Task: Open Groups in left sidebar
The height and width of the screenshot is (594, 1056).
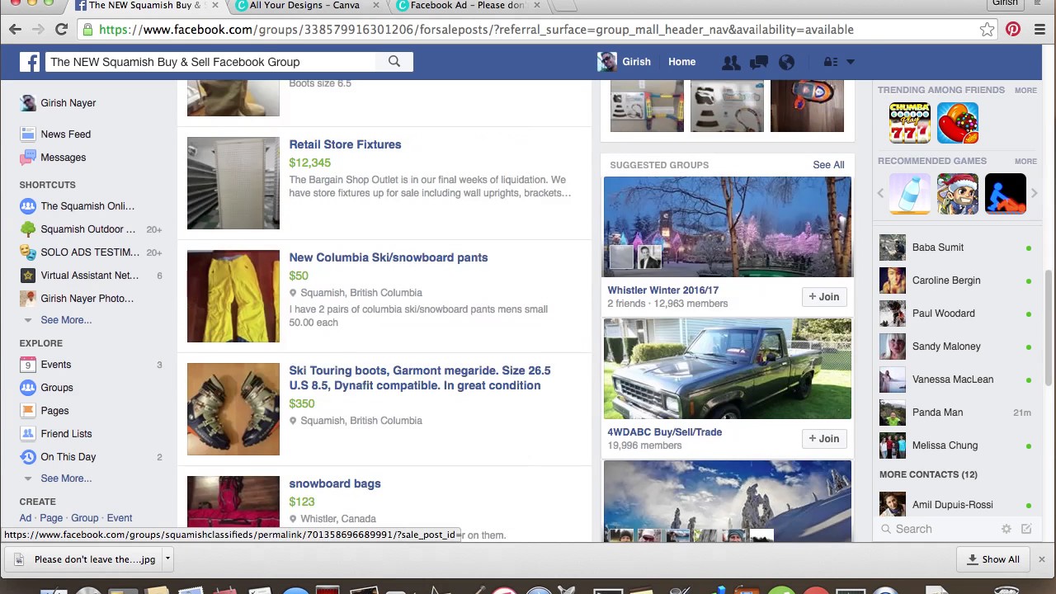Action: click(x=57, y=388)
